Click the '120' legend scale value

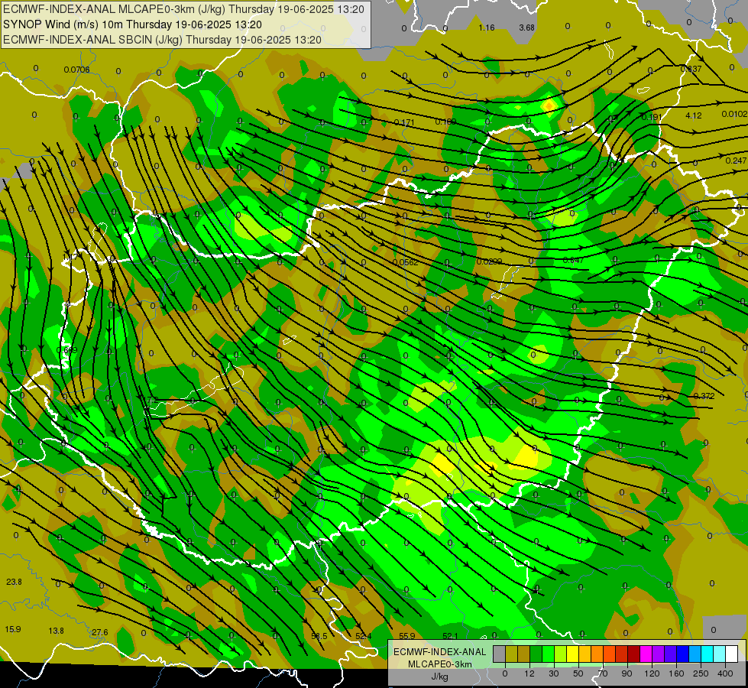coord(652,673)
